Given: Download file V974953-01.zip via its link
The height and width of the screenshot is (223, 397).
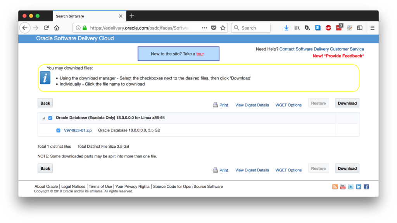Looking at the screenshot, I should pyautogui.click(x=78, y=130).
